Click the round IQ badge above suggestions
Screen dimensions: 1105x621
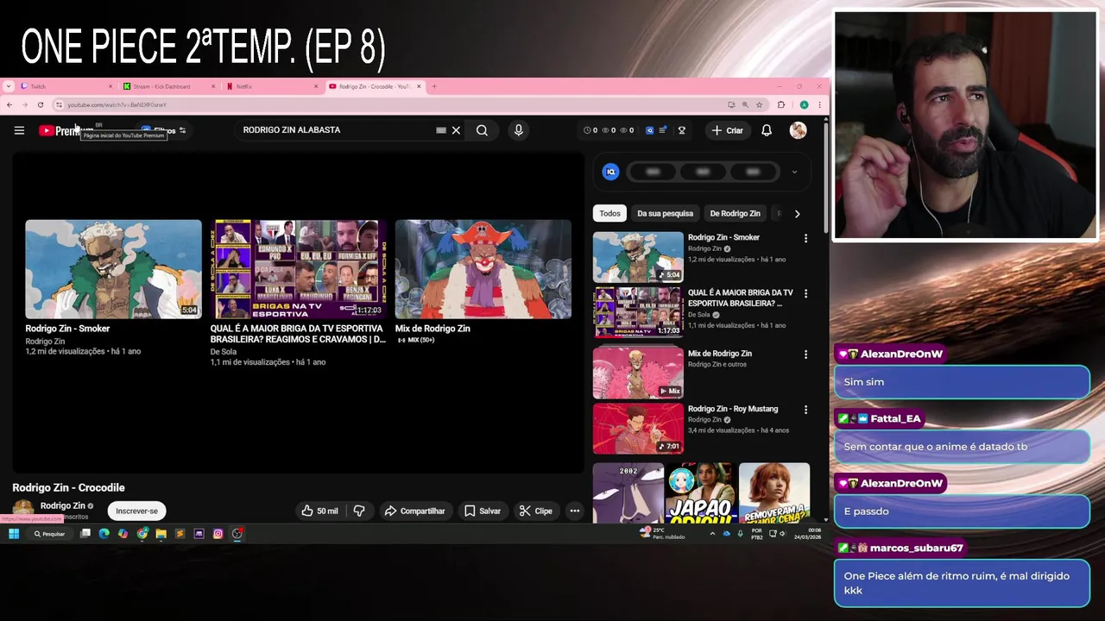(610, 172)
